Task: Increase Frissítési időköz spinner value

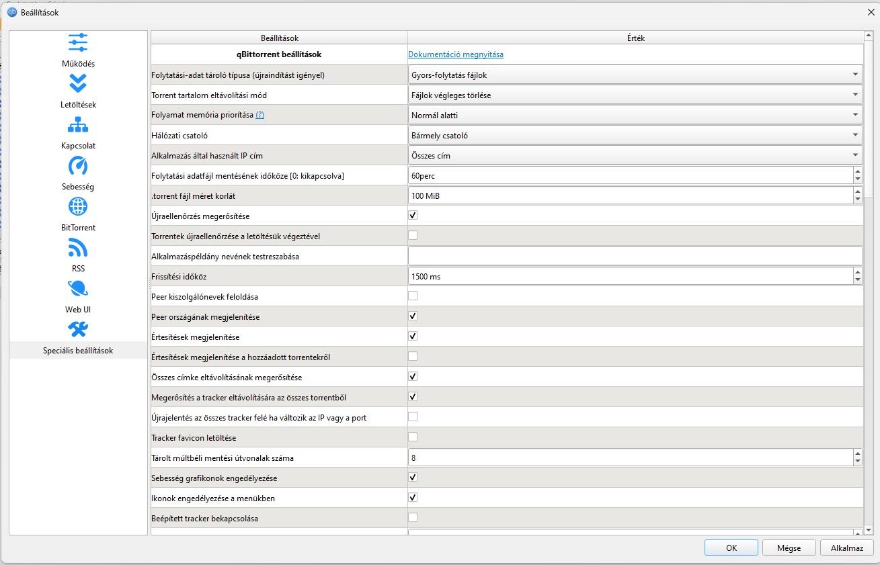Action: click(857, 272)
